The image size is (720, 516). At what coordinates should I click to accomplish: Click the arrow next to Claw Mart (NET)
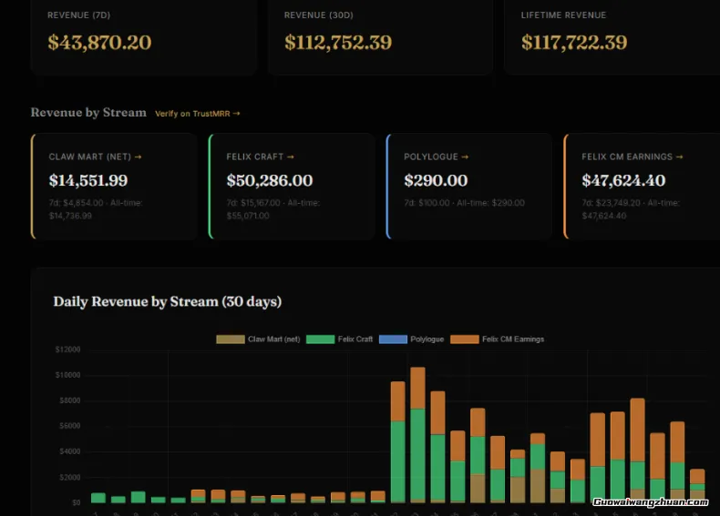click(138, 157)
